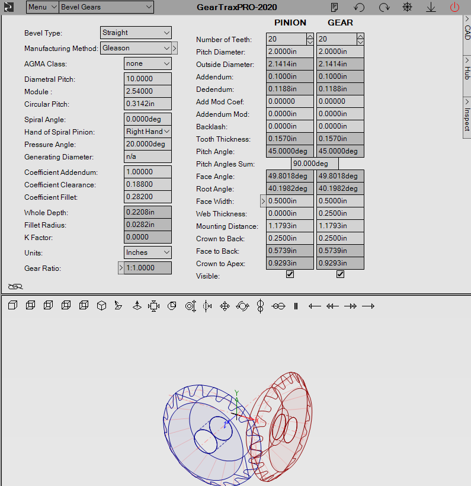471x486 pixels.
Task: Click the red power icon
Action: tap(454, 7)
